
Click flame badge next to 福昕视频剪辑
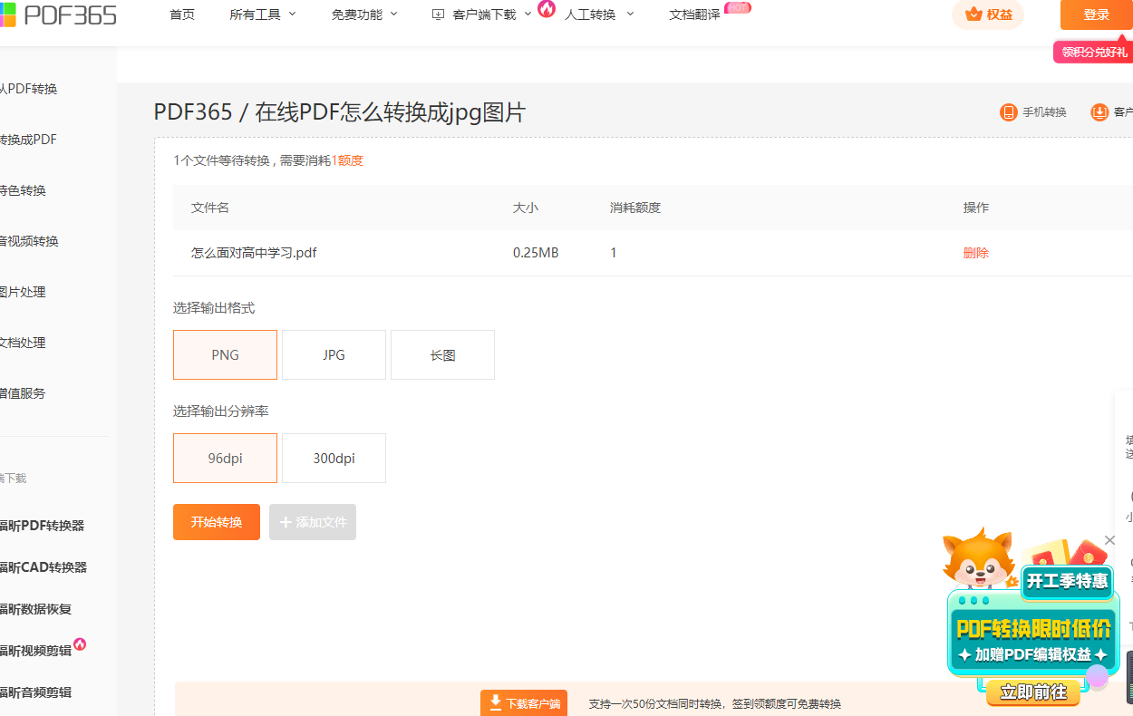coord(80,644)
